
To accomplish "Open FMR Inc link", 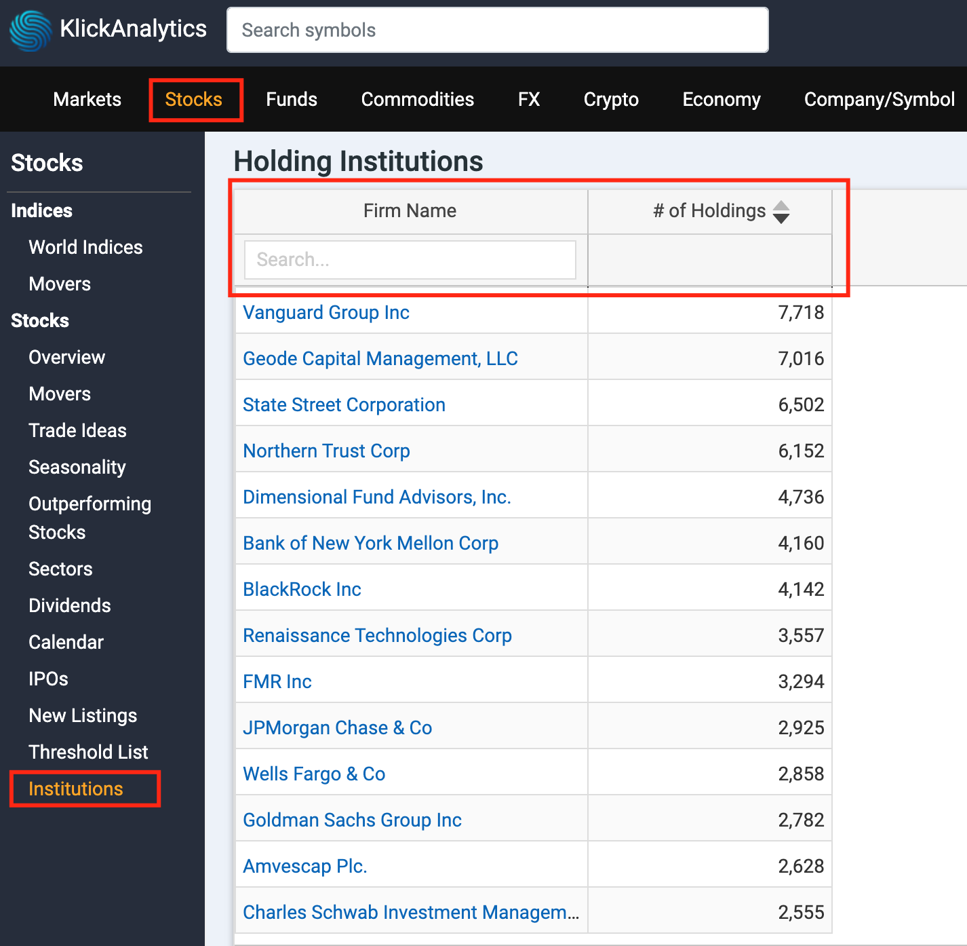I will (x=277, y=681).
